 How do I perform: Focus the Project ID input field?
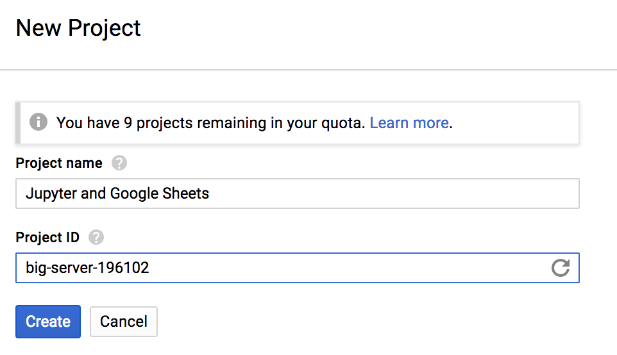(298, 268)
